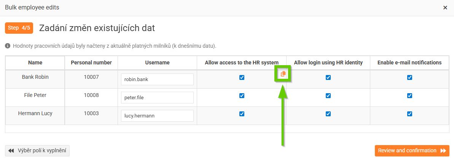The width and height of the screenshot is (454, 161).
Task: Go back to Výběr polí k vyplnění
Action: (37, 151)
